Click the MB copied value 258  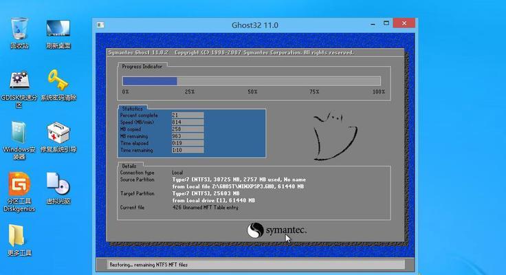[188, 129]
